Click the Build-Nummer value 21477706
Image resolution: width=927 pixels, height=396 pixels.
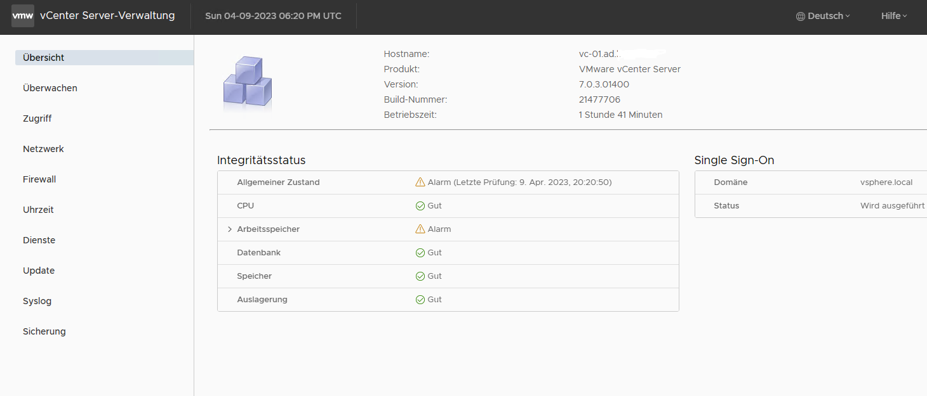coord(599,99)
